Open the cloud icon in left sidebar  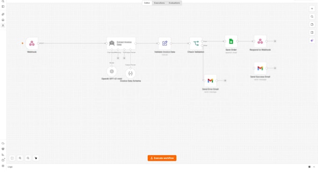pos(3,143)
